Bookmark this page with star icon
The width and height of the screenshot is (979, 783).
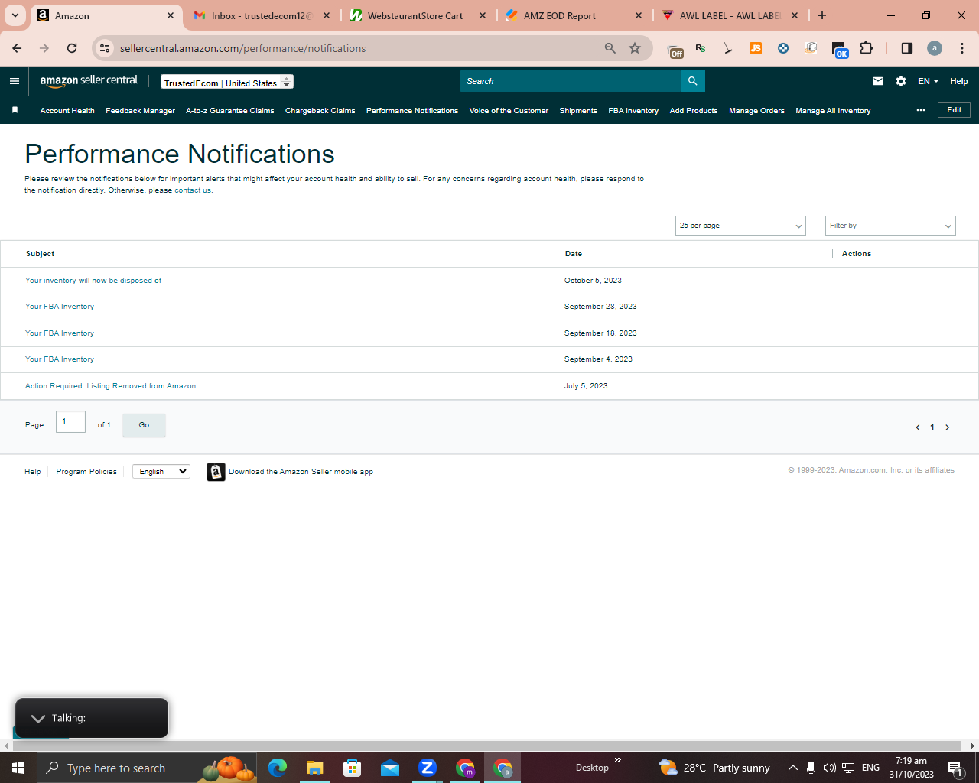tap(635, 48)
